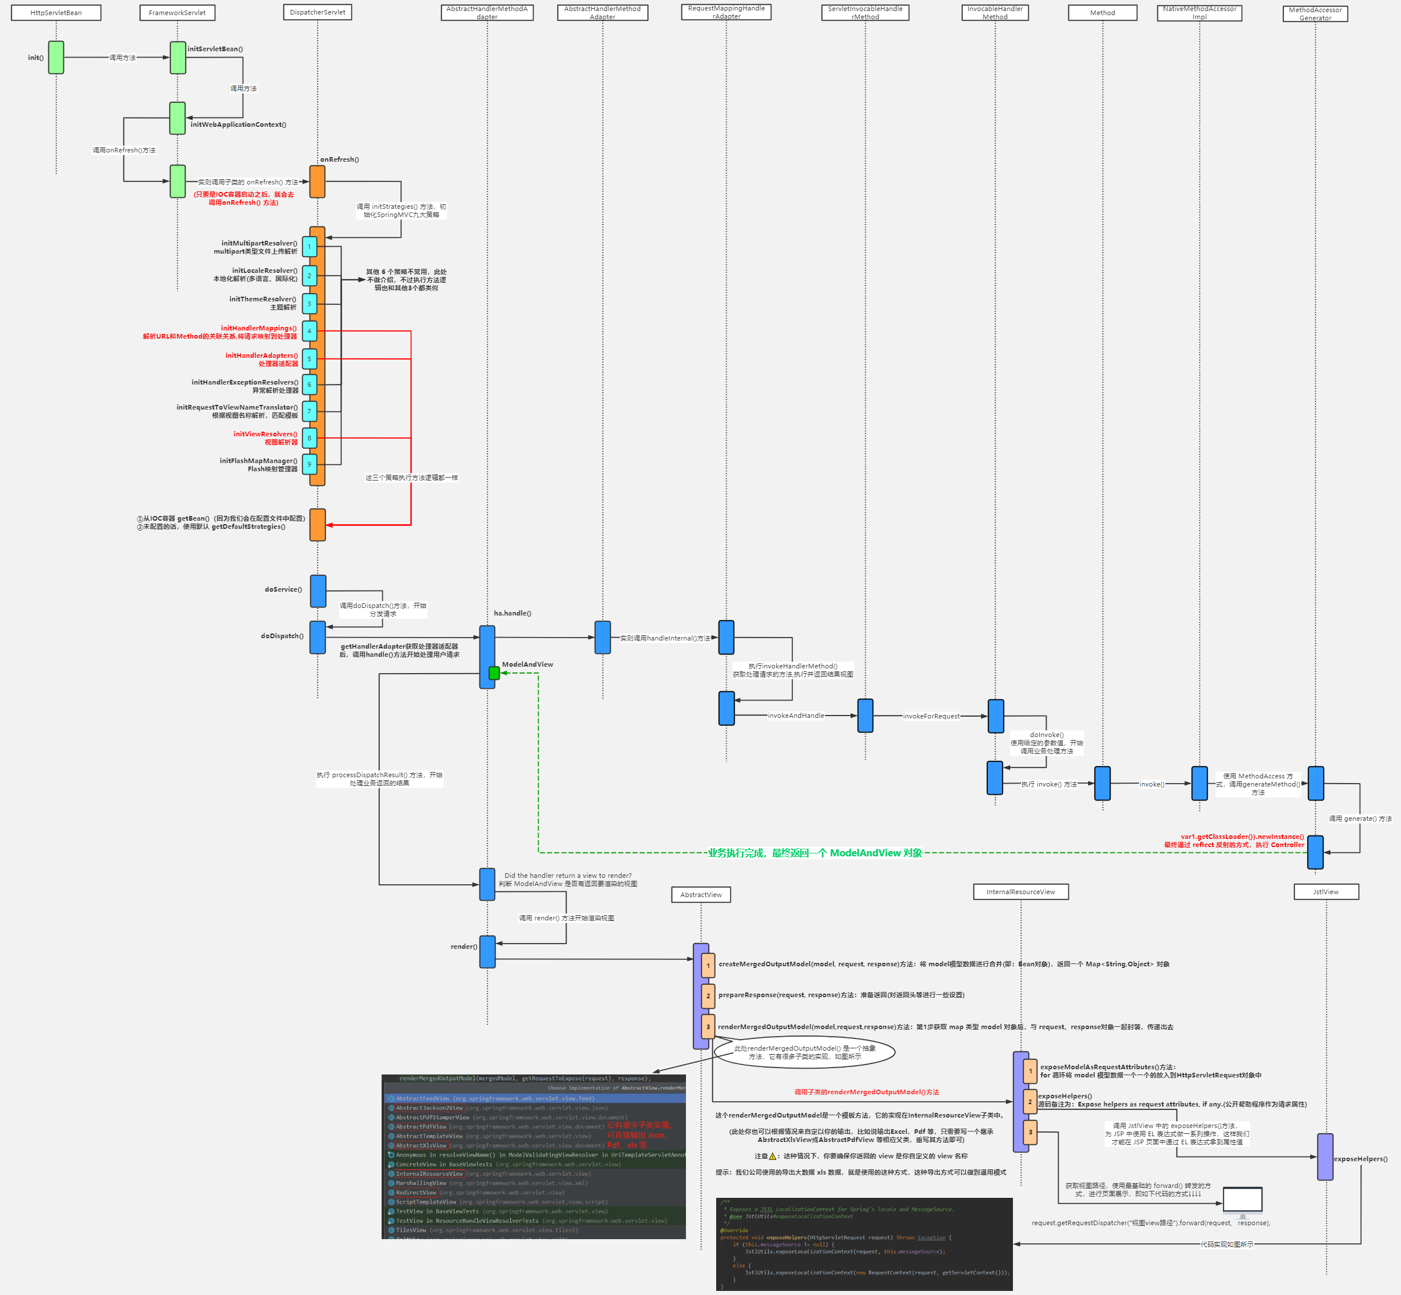Select AbstractFeedView row in implementation list
1401x1295 pixels.
(535, 1099)
